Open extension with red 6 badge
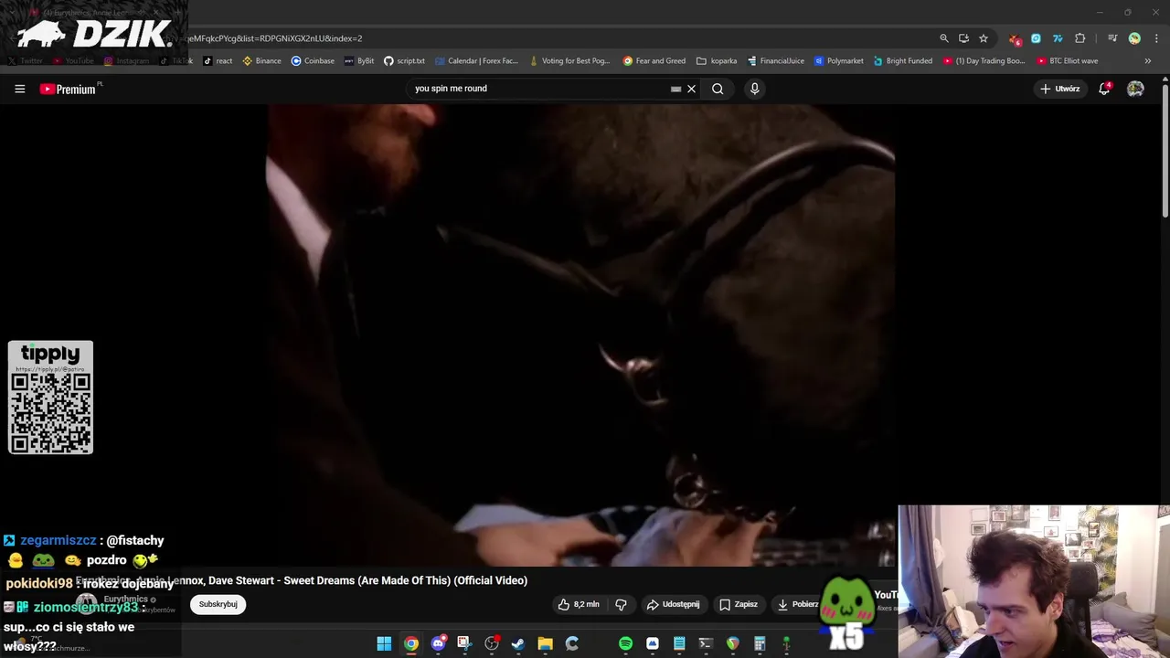Viewport: 1170px width, 658px height. [x=1015, y=38]
